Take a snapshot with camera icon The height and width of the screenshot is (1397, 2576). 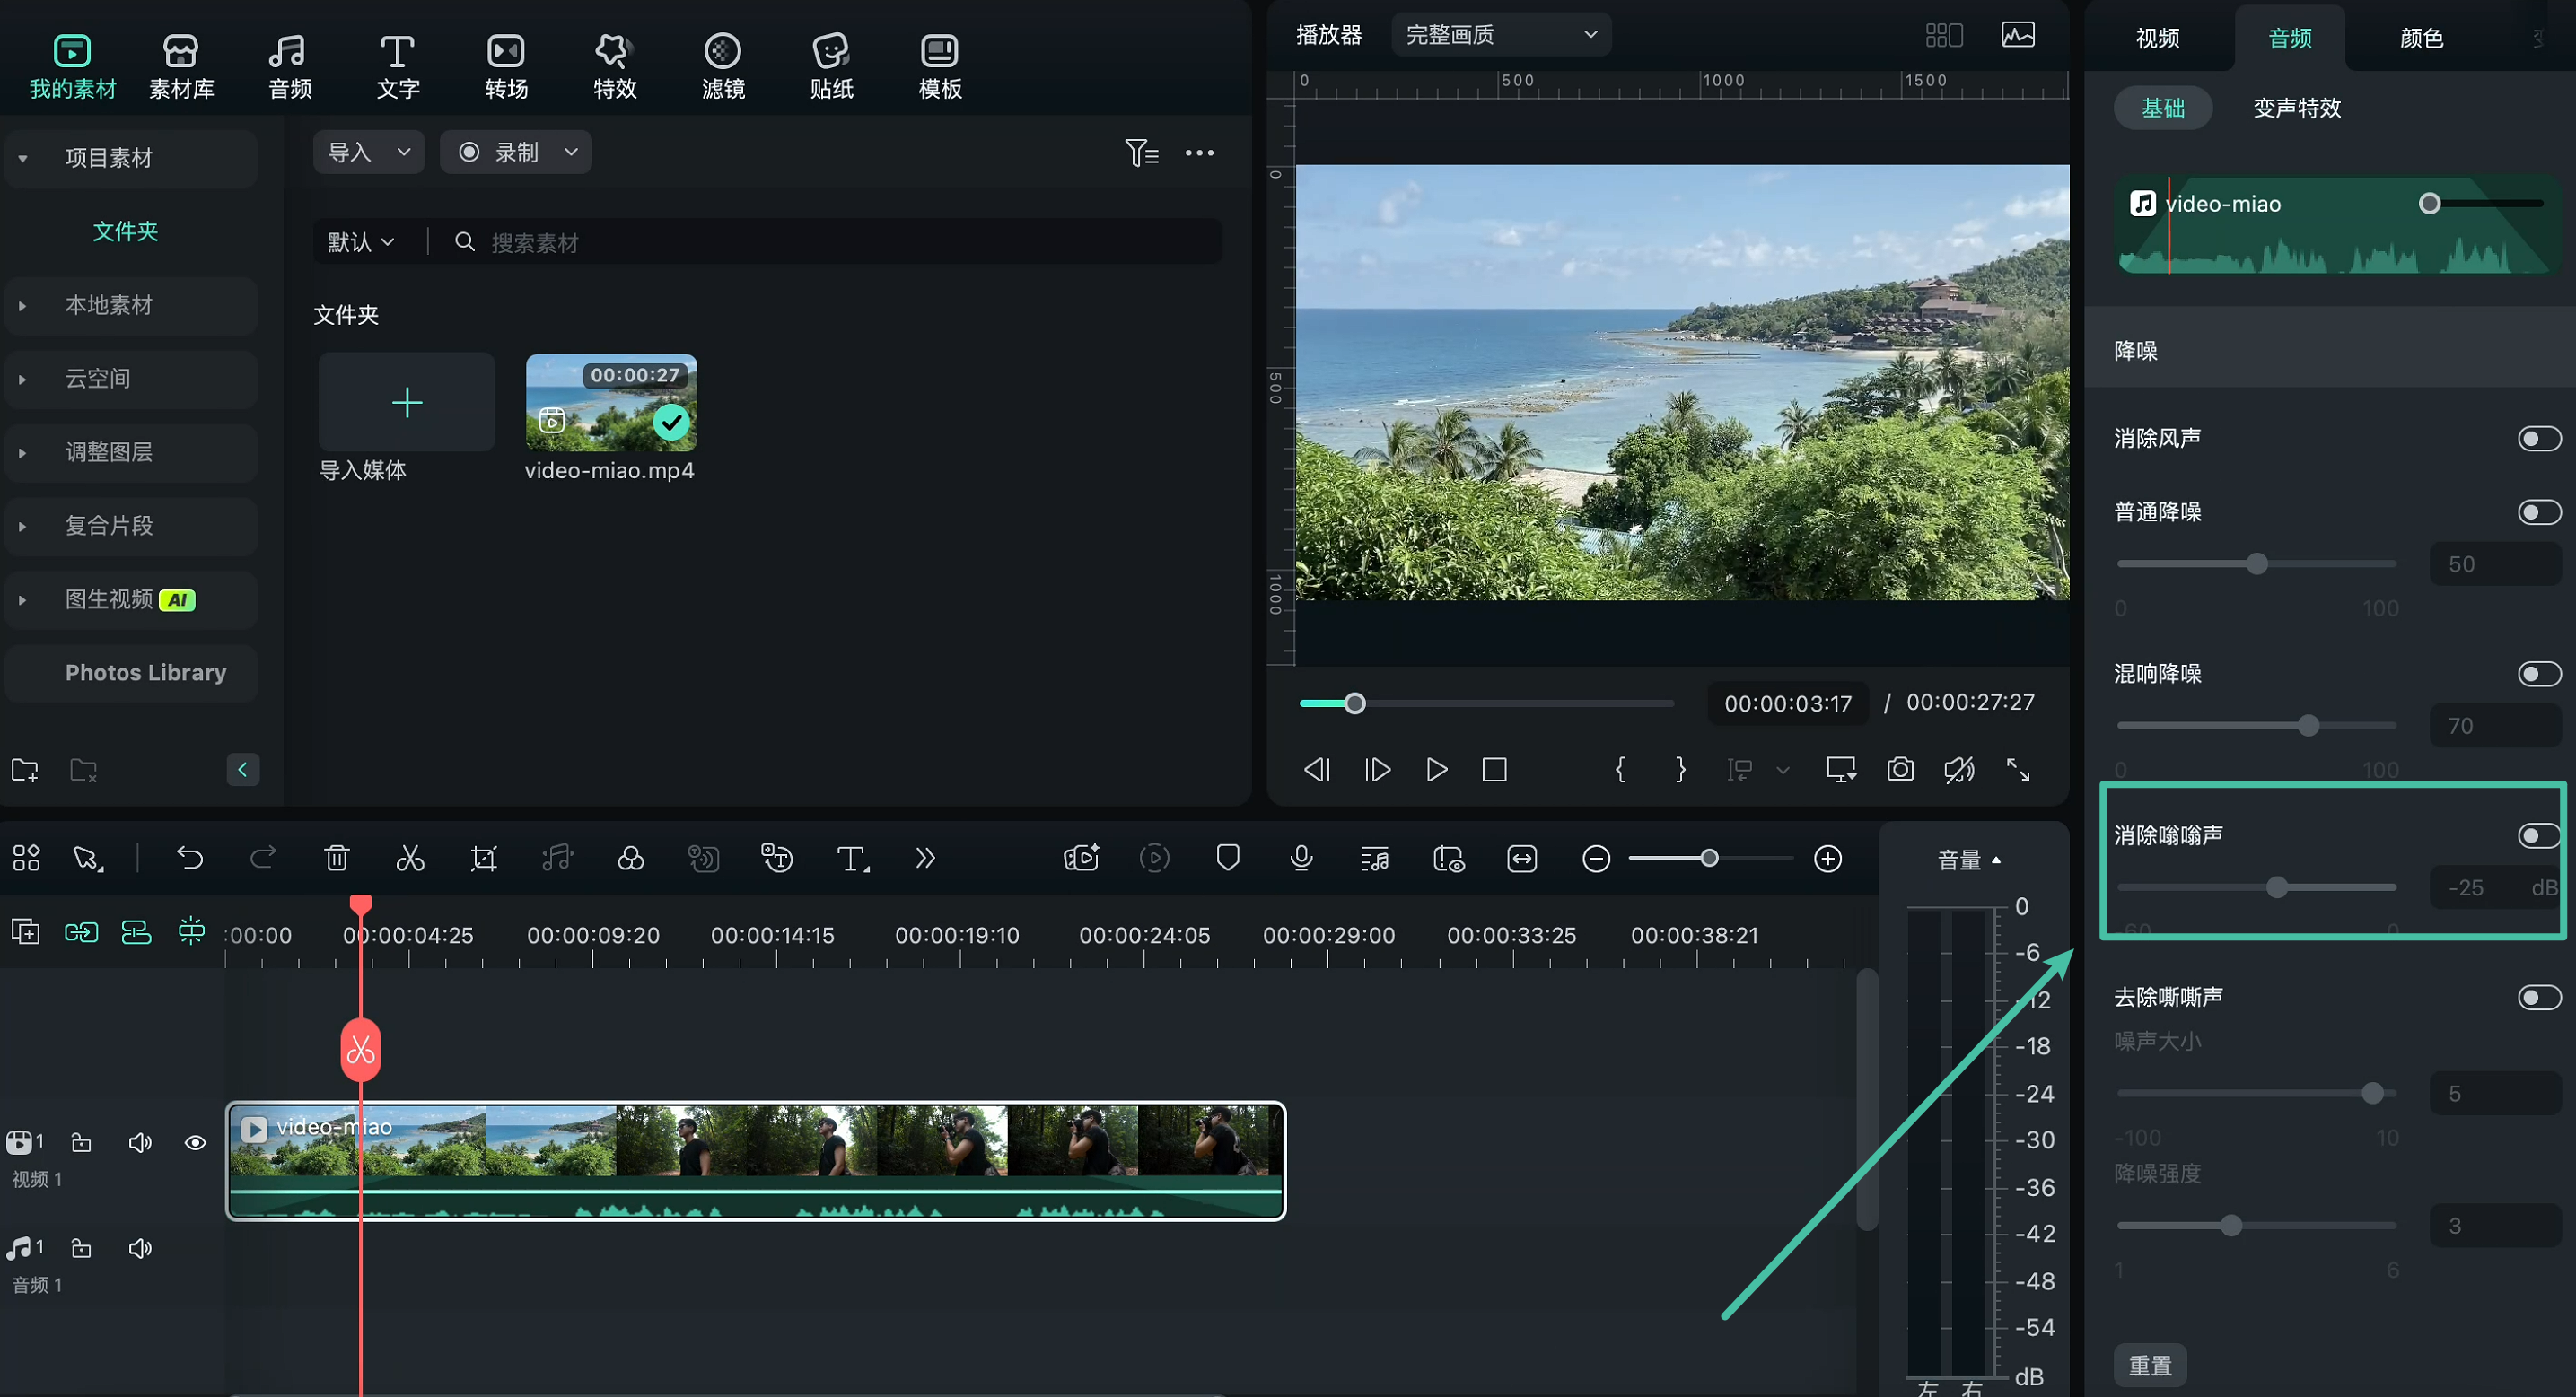(x=1900, y=770)
